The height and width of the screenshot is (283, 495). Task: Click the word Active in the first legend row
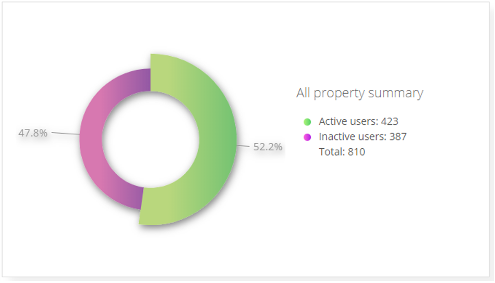[331, 121]
